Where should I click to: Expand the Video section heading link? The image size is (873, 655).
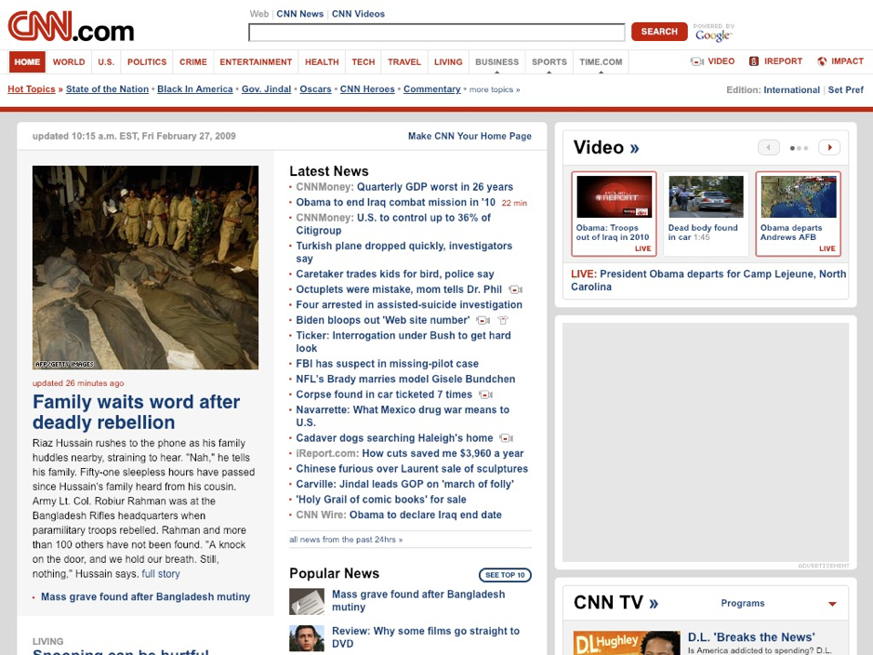606,148
